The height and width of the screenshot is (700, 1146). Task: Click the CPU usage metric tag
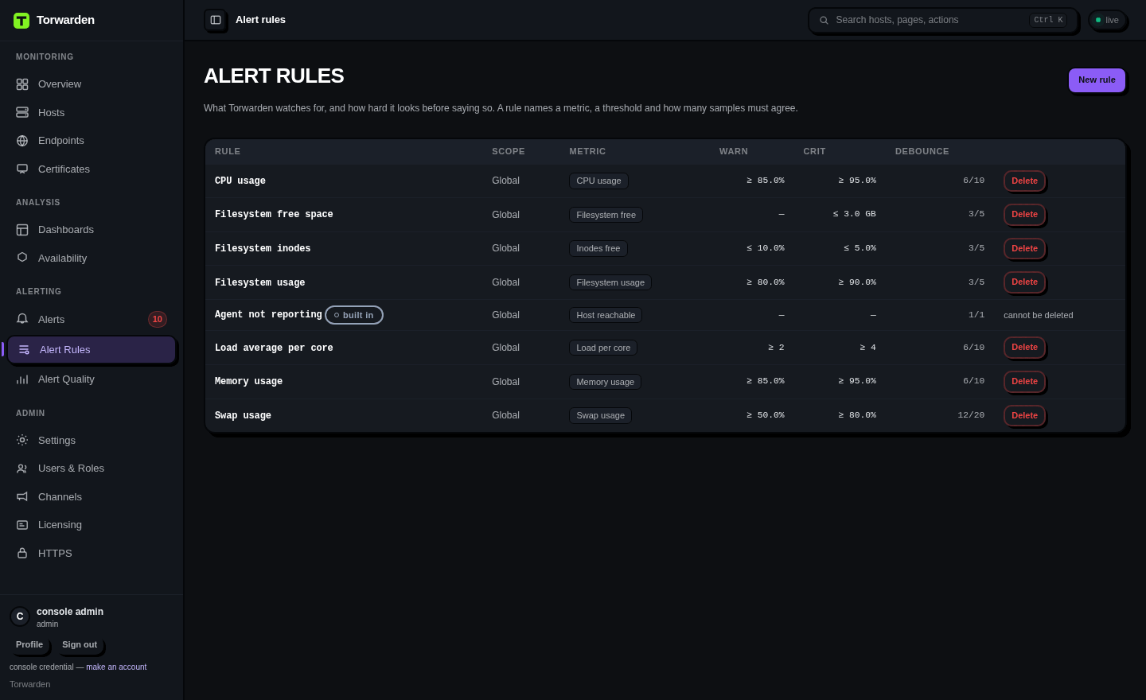598,181
